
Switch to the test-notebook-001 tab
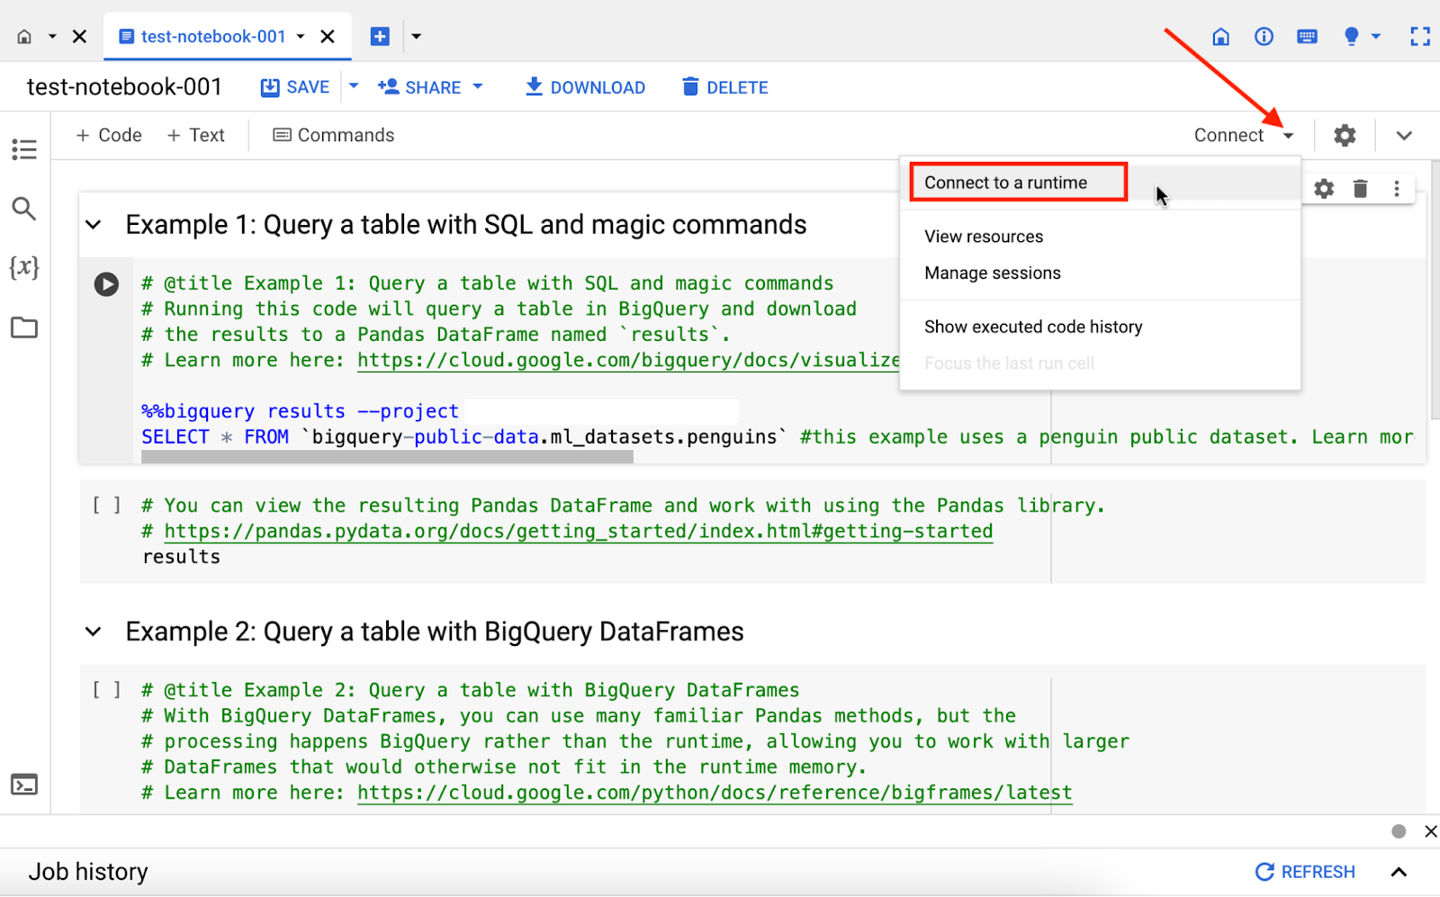pos(212,37)
